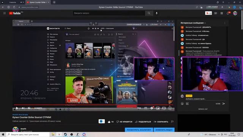Open Counter-Strike icon in taskbar

[x=77, y=134]
